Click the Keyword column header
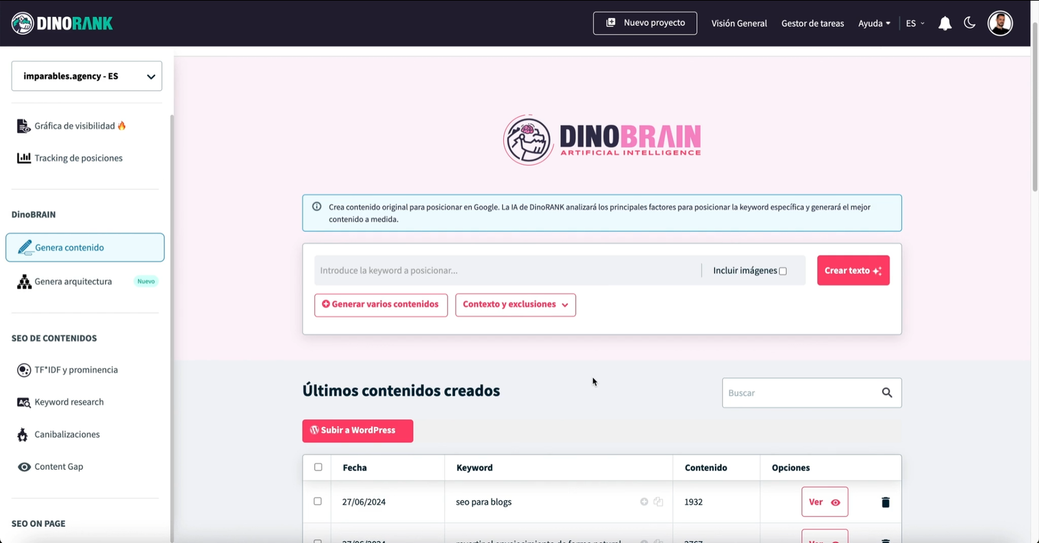 (475, 468)
